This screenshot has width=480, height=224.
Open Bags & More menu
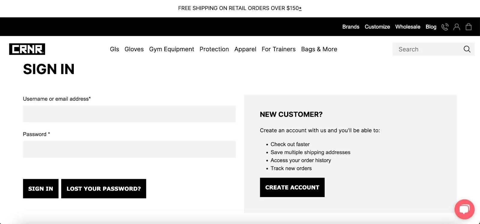(319, 49)
